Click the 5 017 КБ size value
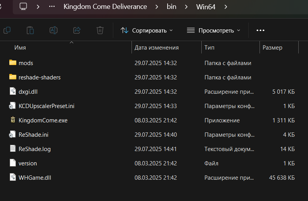Image resolution: width=308 pixels, height=201 pixels. pos(284,91)
